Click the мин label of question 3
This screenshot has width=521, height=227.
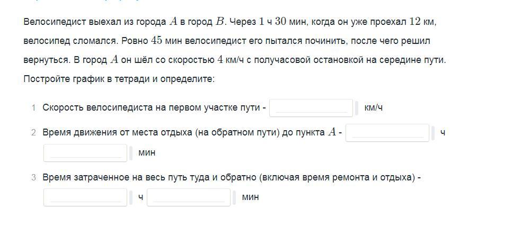pyautogui.click(x=250, y=197)
